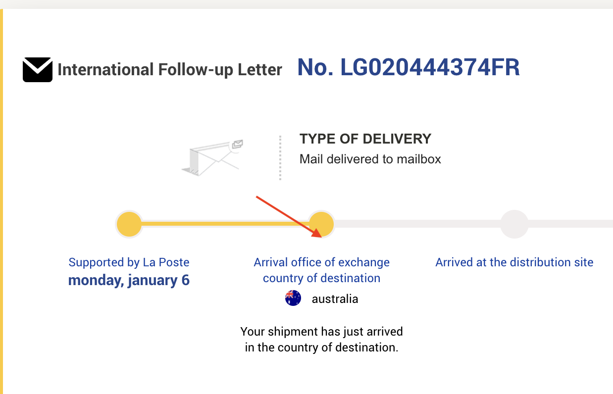Select the yellow Arrival office step circle

pyautogui.click(x=321, y=224)
